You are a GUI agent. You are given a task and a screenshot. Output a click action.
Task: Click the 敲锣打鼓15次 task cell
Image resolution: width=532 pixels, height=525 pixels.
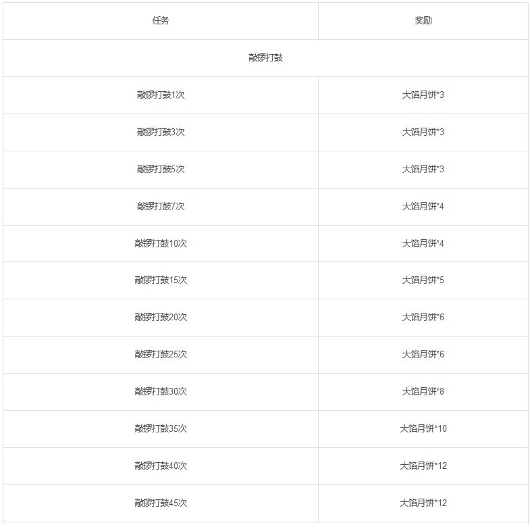pos(161,280)
